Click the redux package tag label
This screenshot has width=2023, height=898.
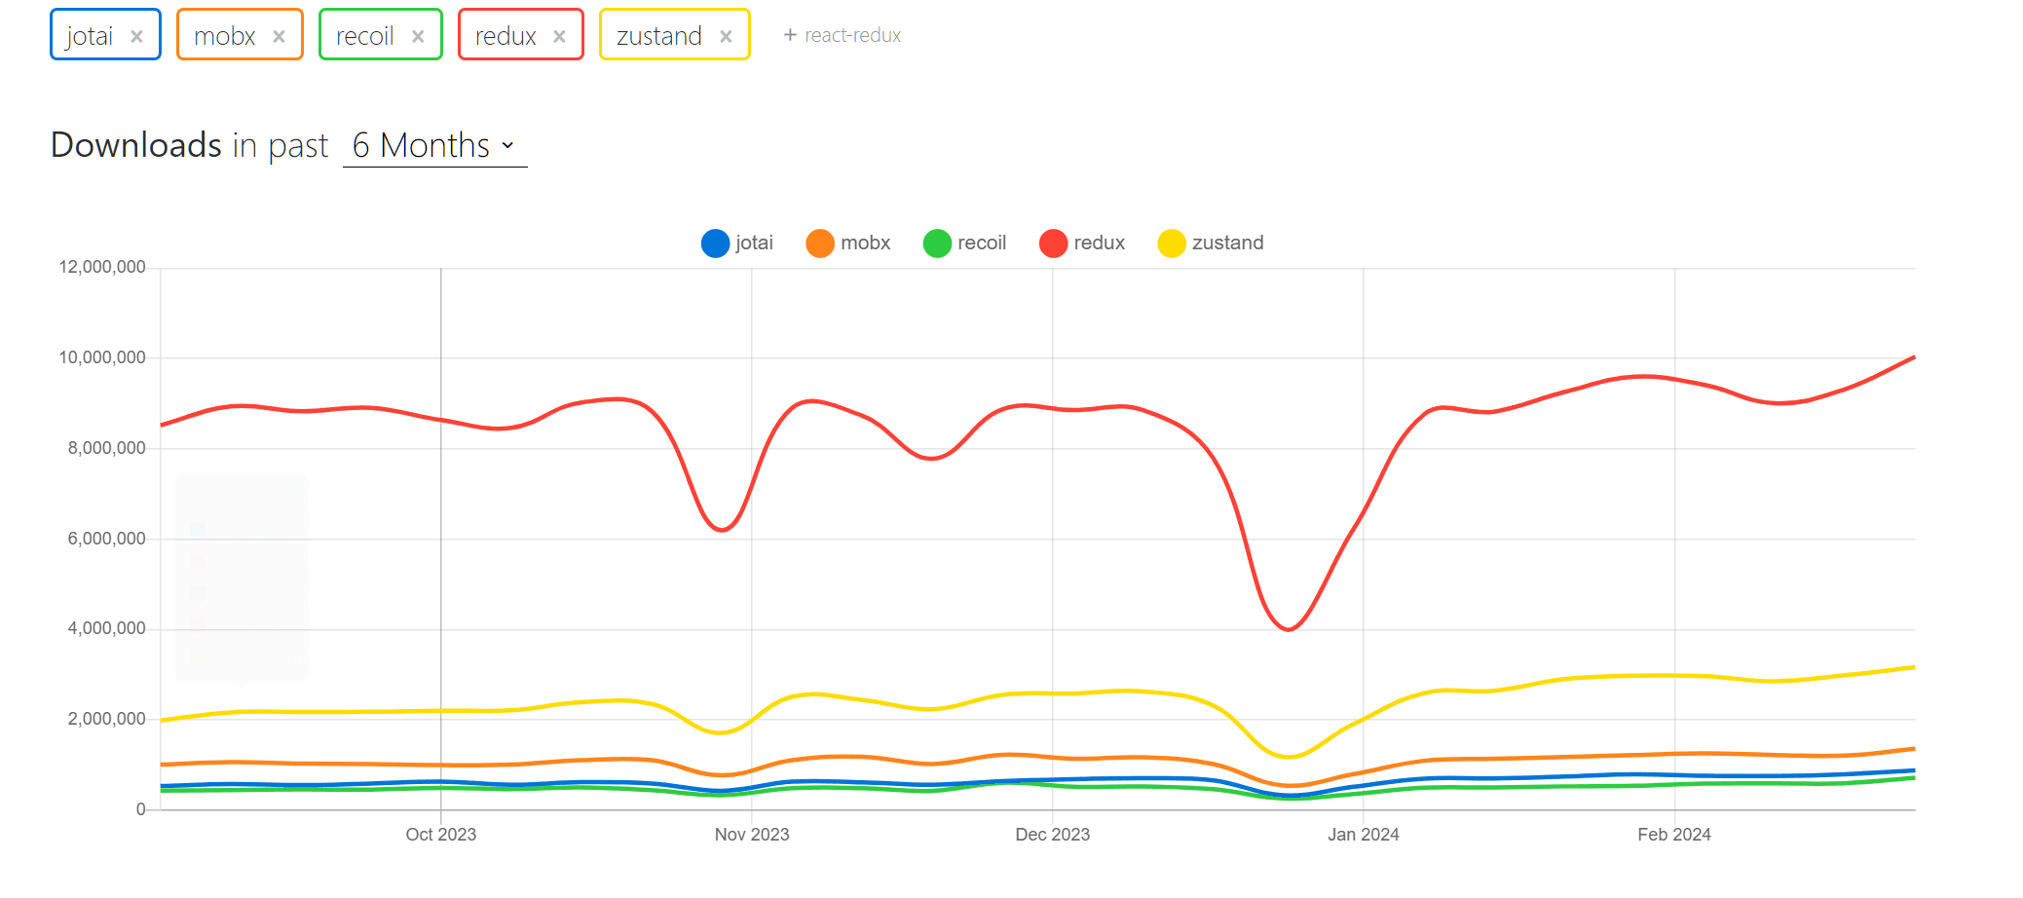tap(506, 36)
